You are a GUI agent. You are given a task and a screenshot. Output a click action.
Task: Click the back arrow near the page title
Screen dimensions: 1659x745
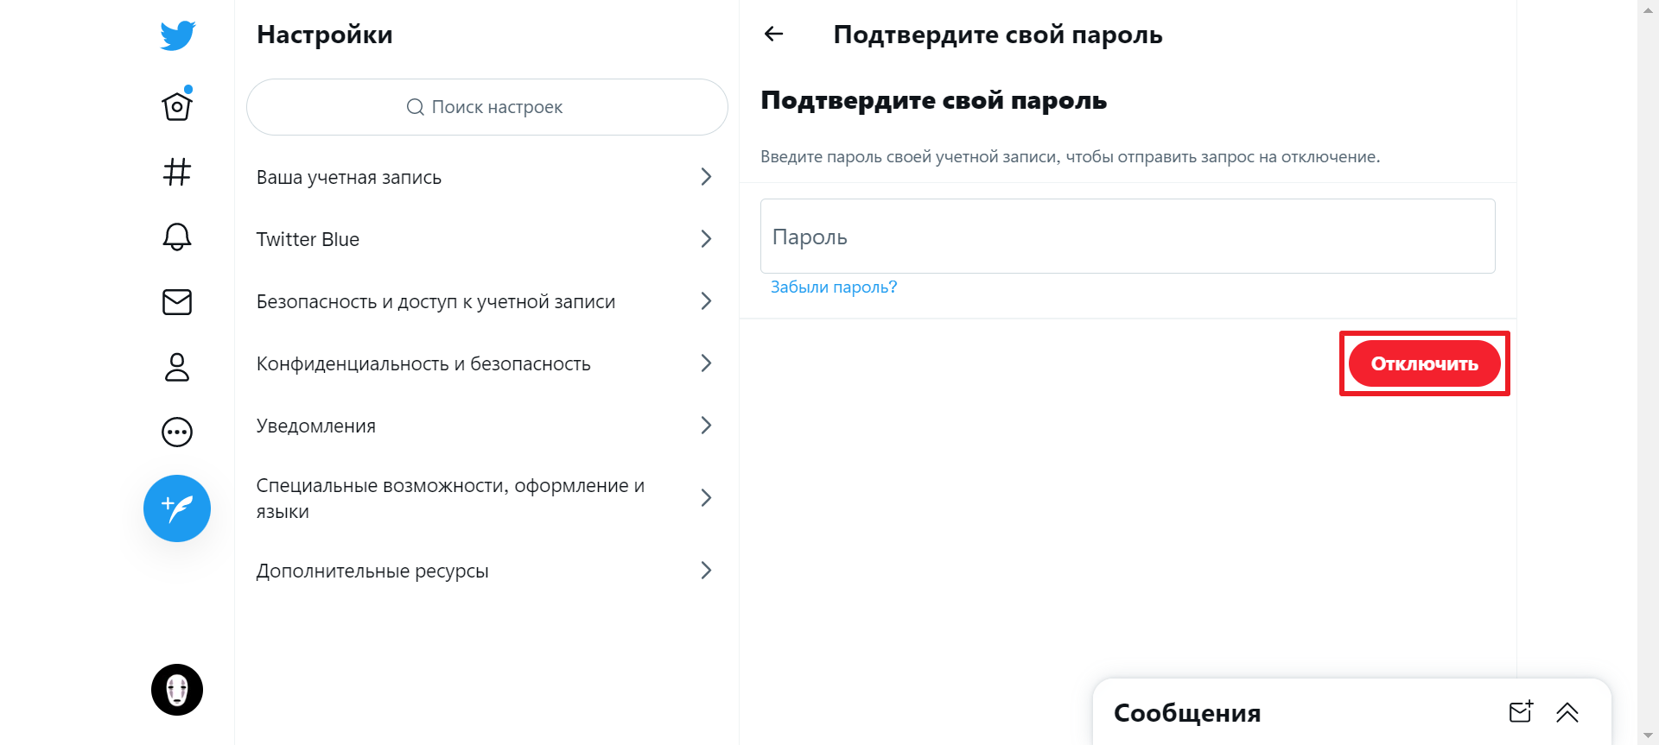point(773,34)
